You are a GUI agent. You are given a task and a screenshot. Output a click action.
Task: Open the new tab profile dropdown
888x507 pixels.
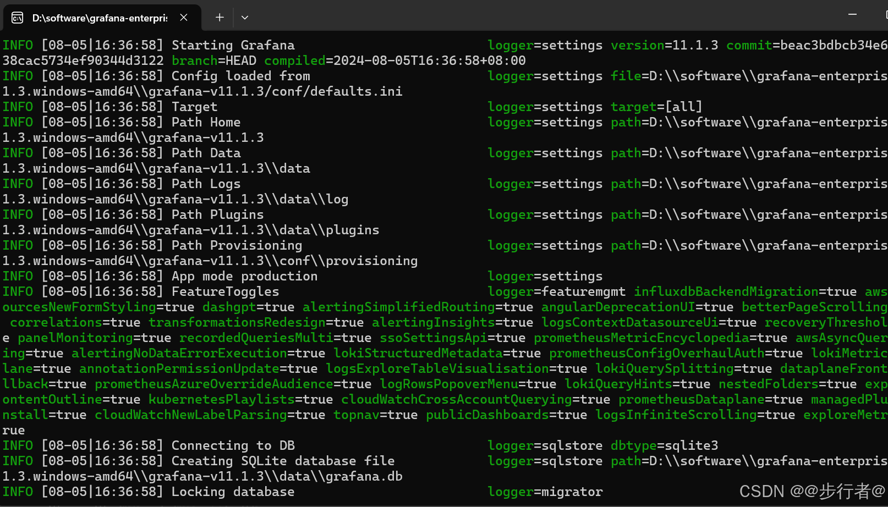(245, 18)
